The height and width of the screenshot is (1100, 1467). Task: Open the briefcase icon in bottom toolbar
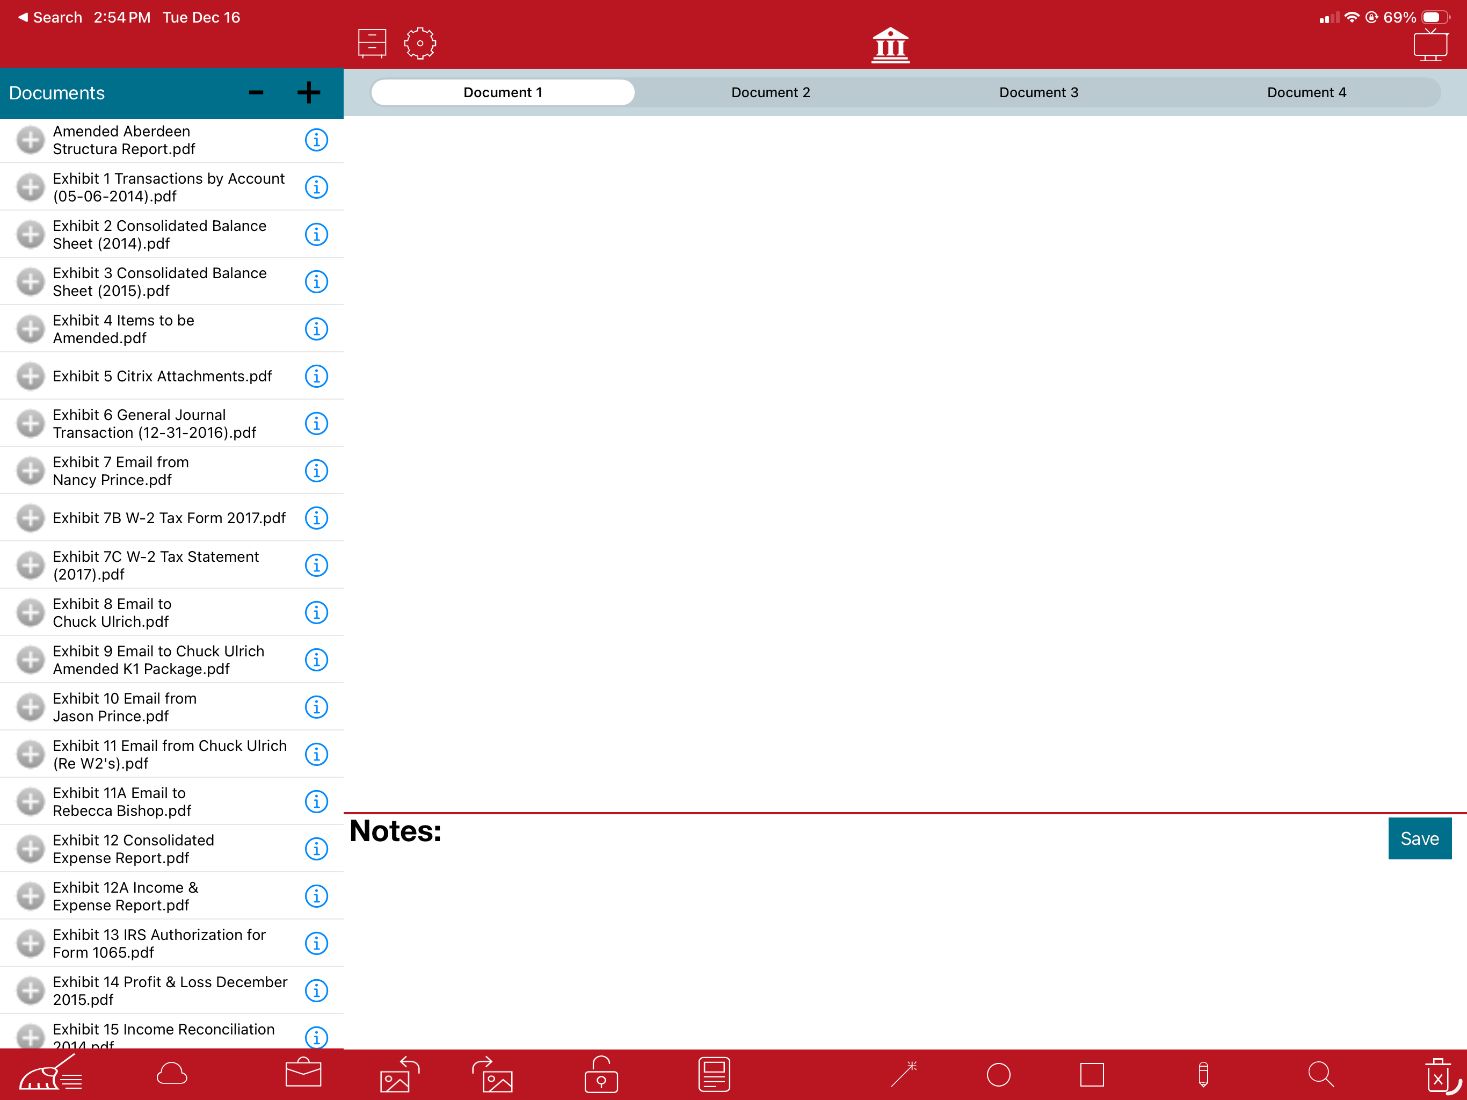point(303,1072)
